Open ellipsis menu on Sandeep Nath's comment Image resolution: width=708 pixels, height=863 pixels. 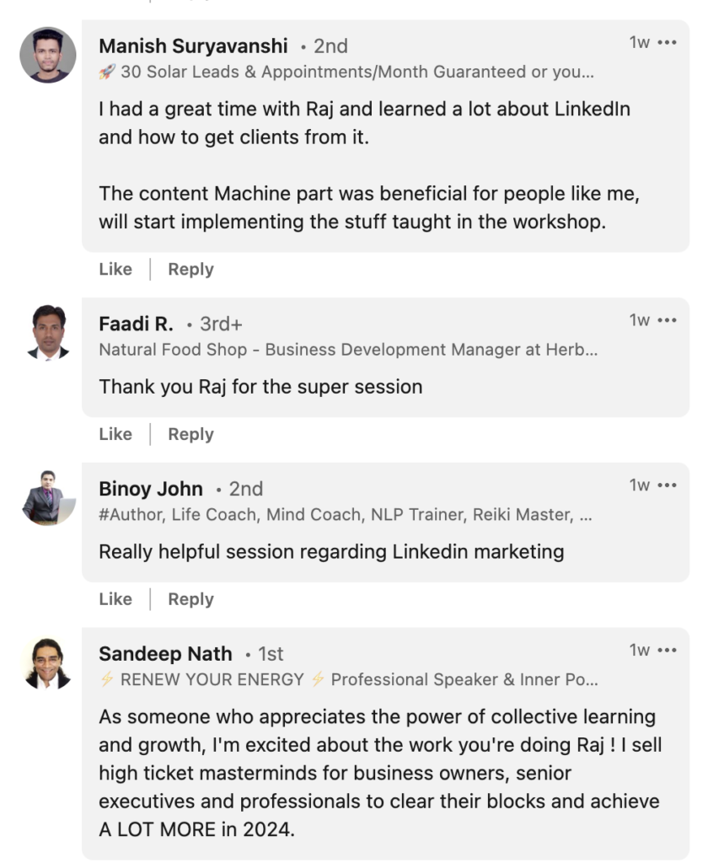pyautogui.click(x=667, y=651)
